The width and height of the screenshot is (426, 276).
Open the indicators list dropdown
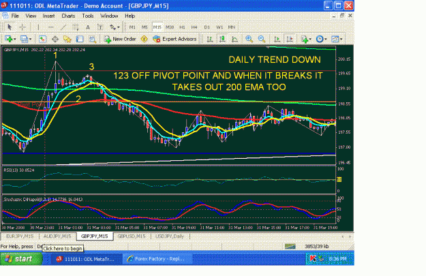(307, 39)
